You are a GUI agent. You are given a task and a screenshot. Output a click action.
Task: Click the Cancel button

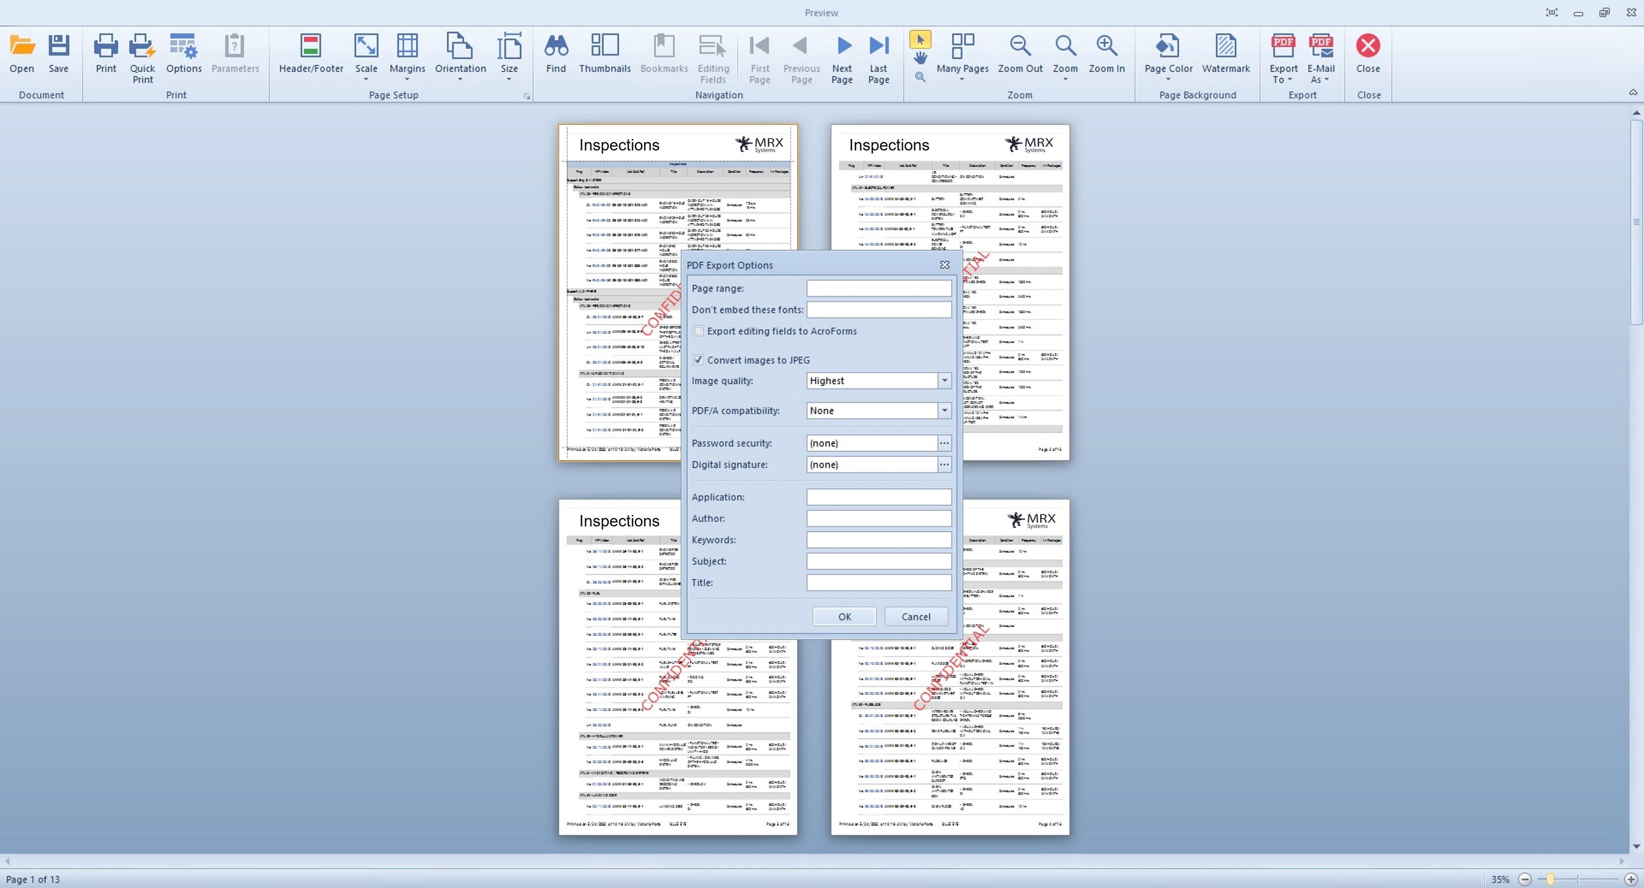[x=916, y=616]
